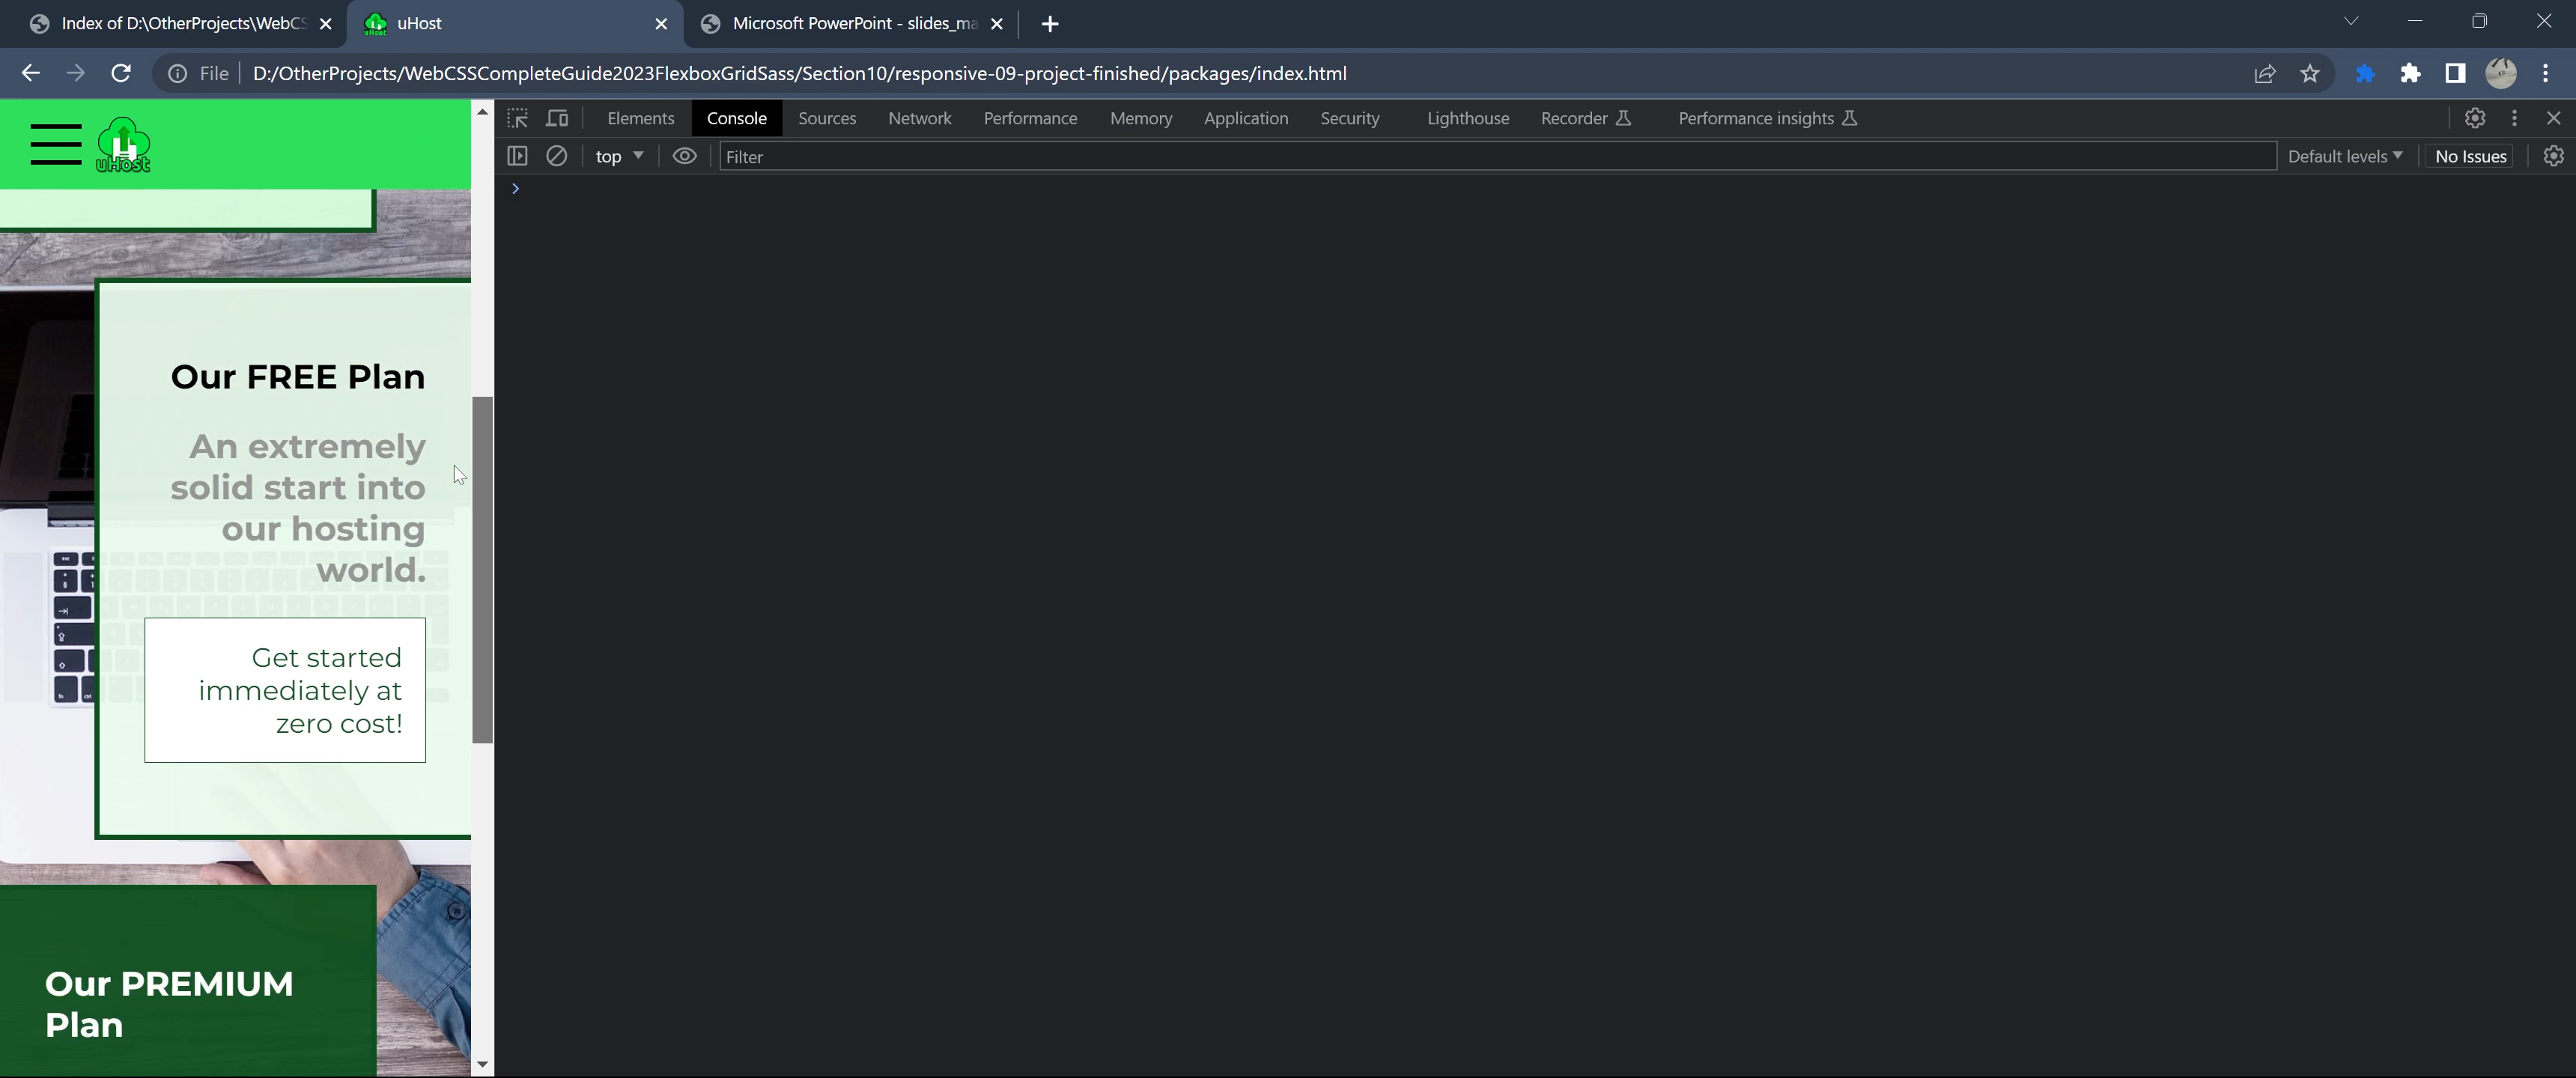Screen dimensions: 2576x1078
Task: Show the console sidebar panel
Action: 517,156
